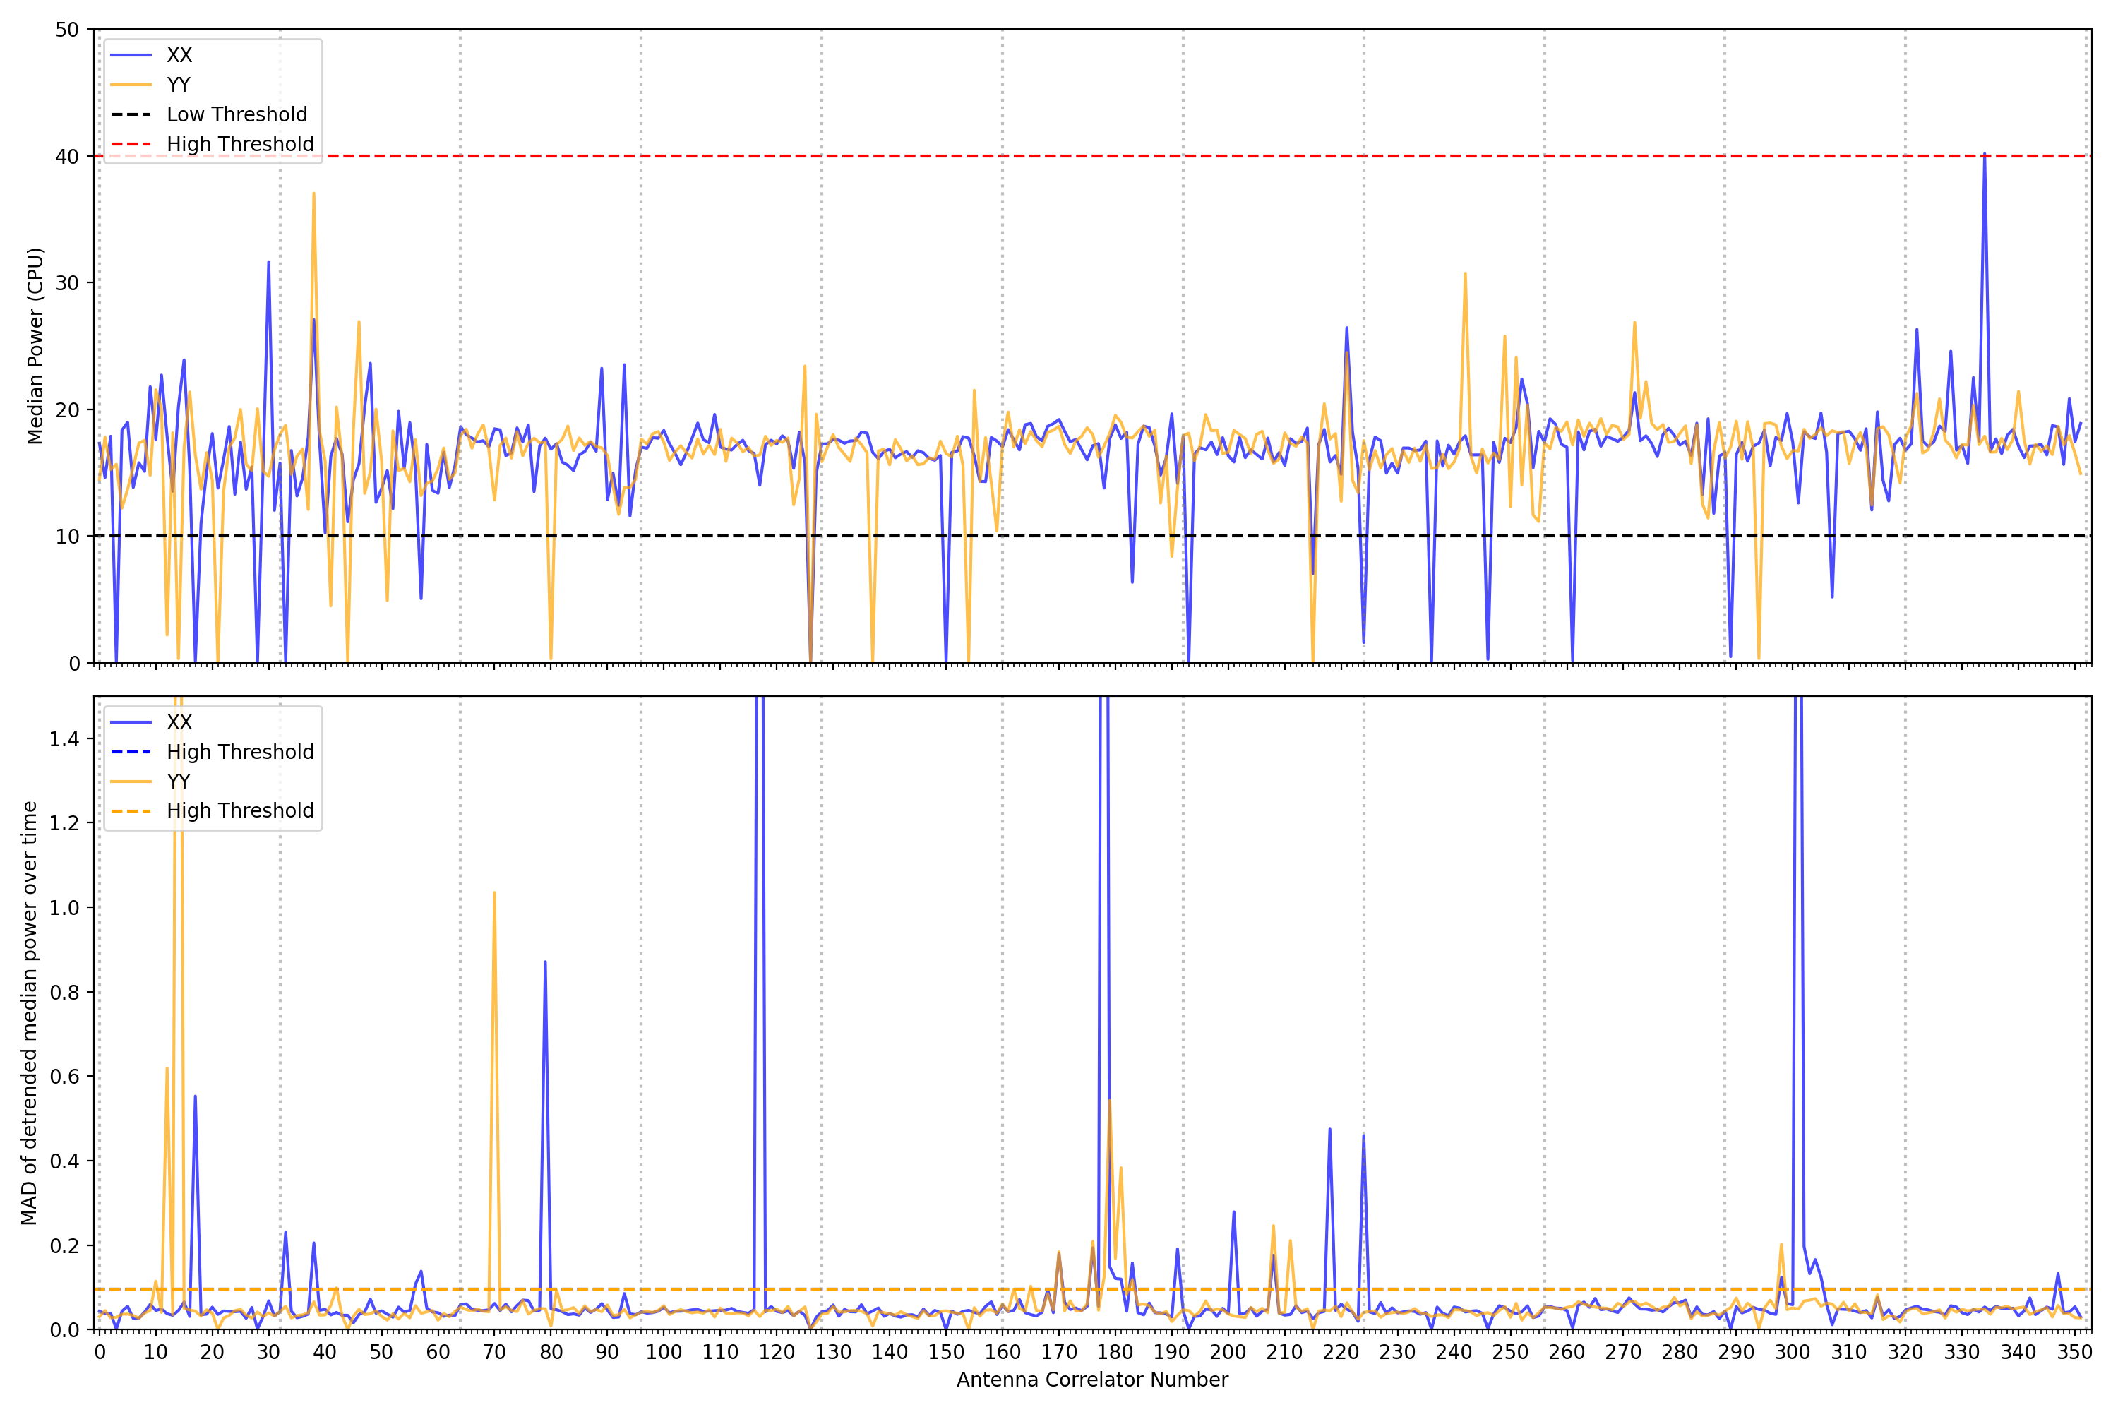Click orange dashed High Threshold in bottom legend

coord(239,810)
